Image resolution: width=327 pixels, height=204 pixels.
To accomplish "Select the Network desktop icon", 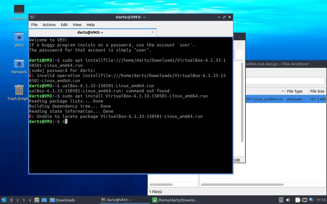I will pyautogui.click(x=19, y=66).
